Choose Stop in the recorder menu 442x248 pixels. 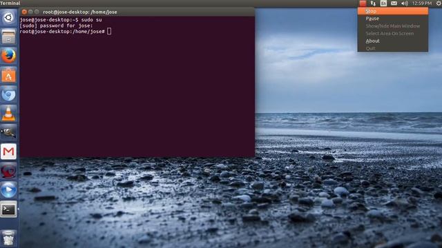[x=393, y=11]
